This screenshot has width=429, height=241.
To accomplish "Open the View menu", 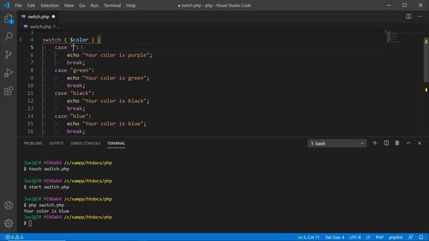I will coord(68,5).
